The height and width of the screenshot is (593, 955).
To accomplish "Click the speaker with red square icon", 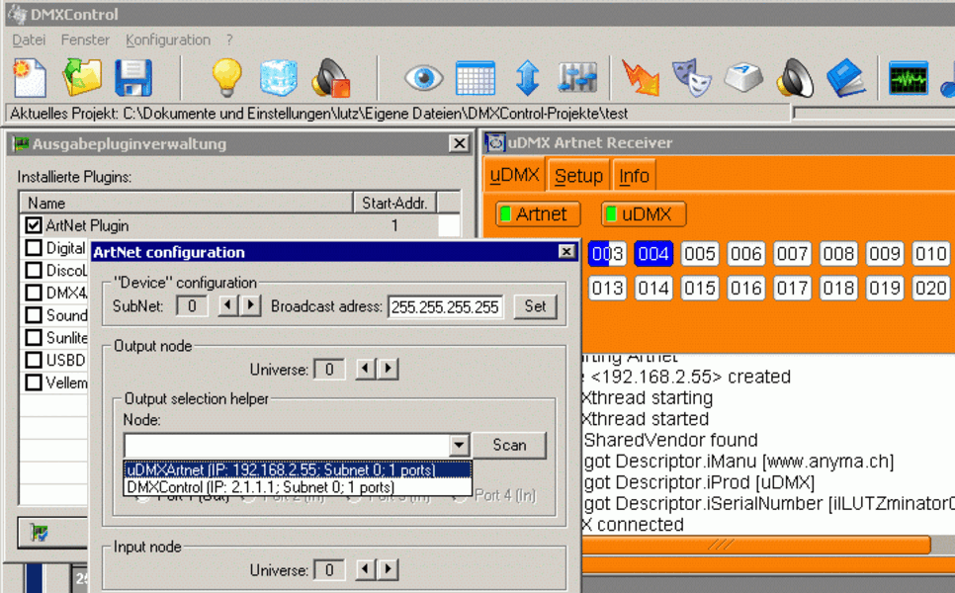I will pos(331,78).
